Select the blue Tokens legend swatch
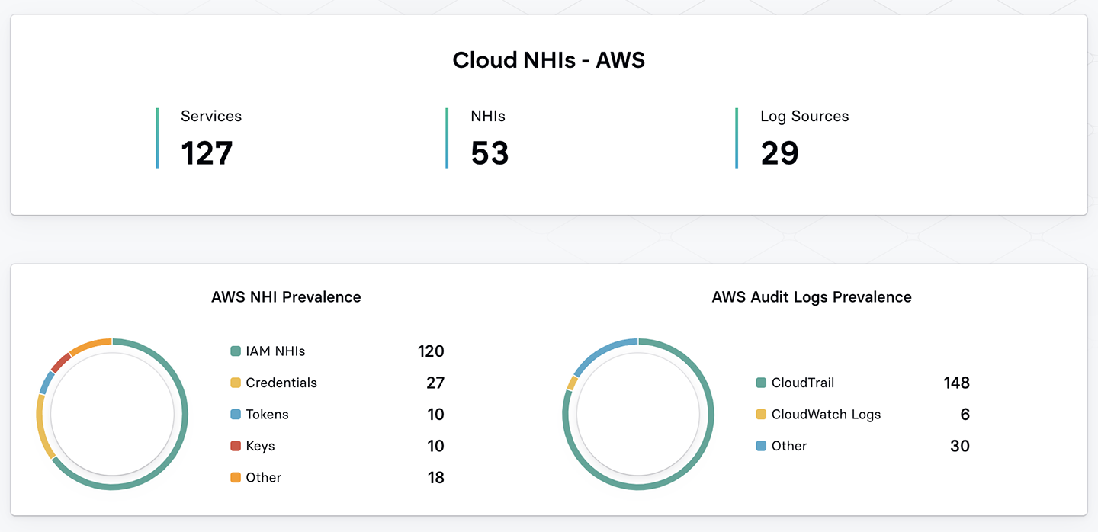The image size is (1098, 532). pyautogui.click(x=236, y=415)
